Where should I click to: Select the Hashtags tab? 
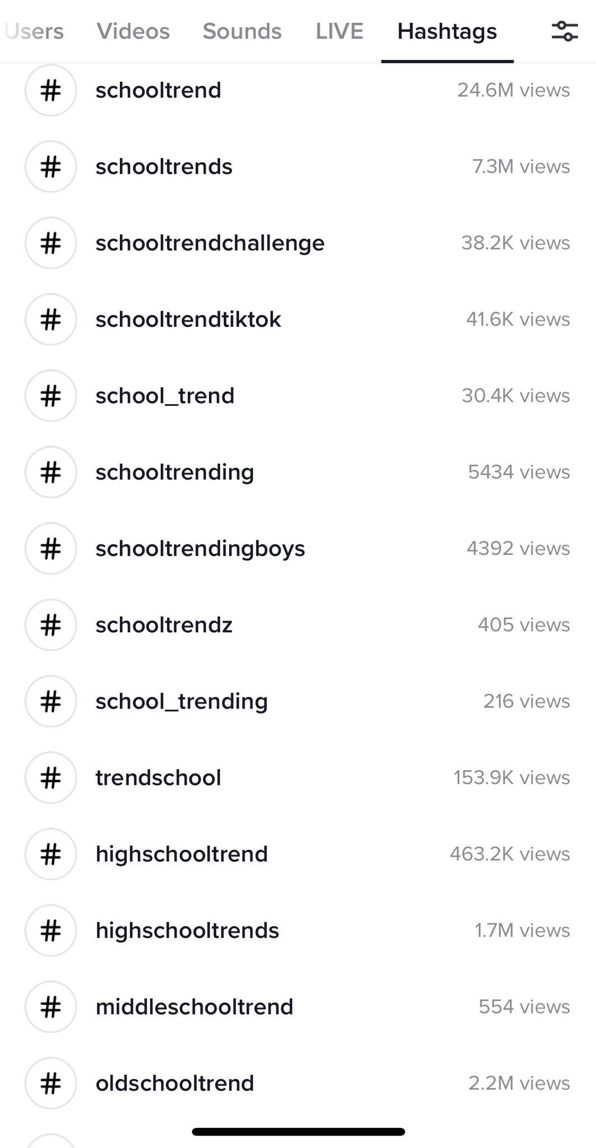(448, 31)
